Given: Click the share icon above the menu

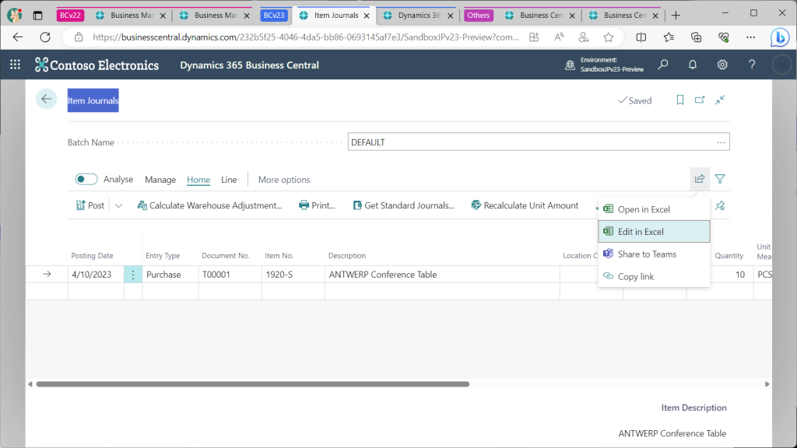Looking at the screenshot, I should [700, 179].
